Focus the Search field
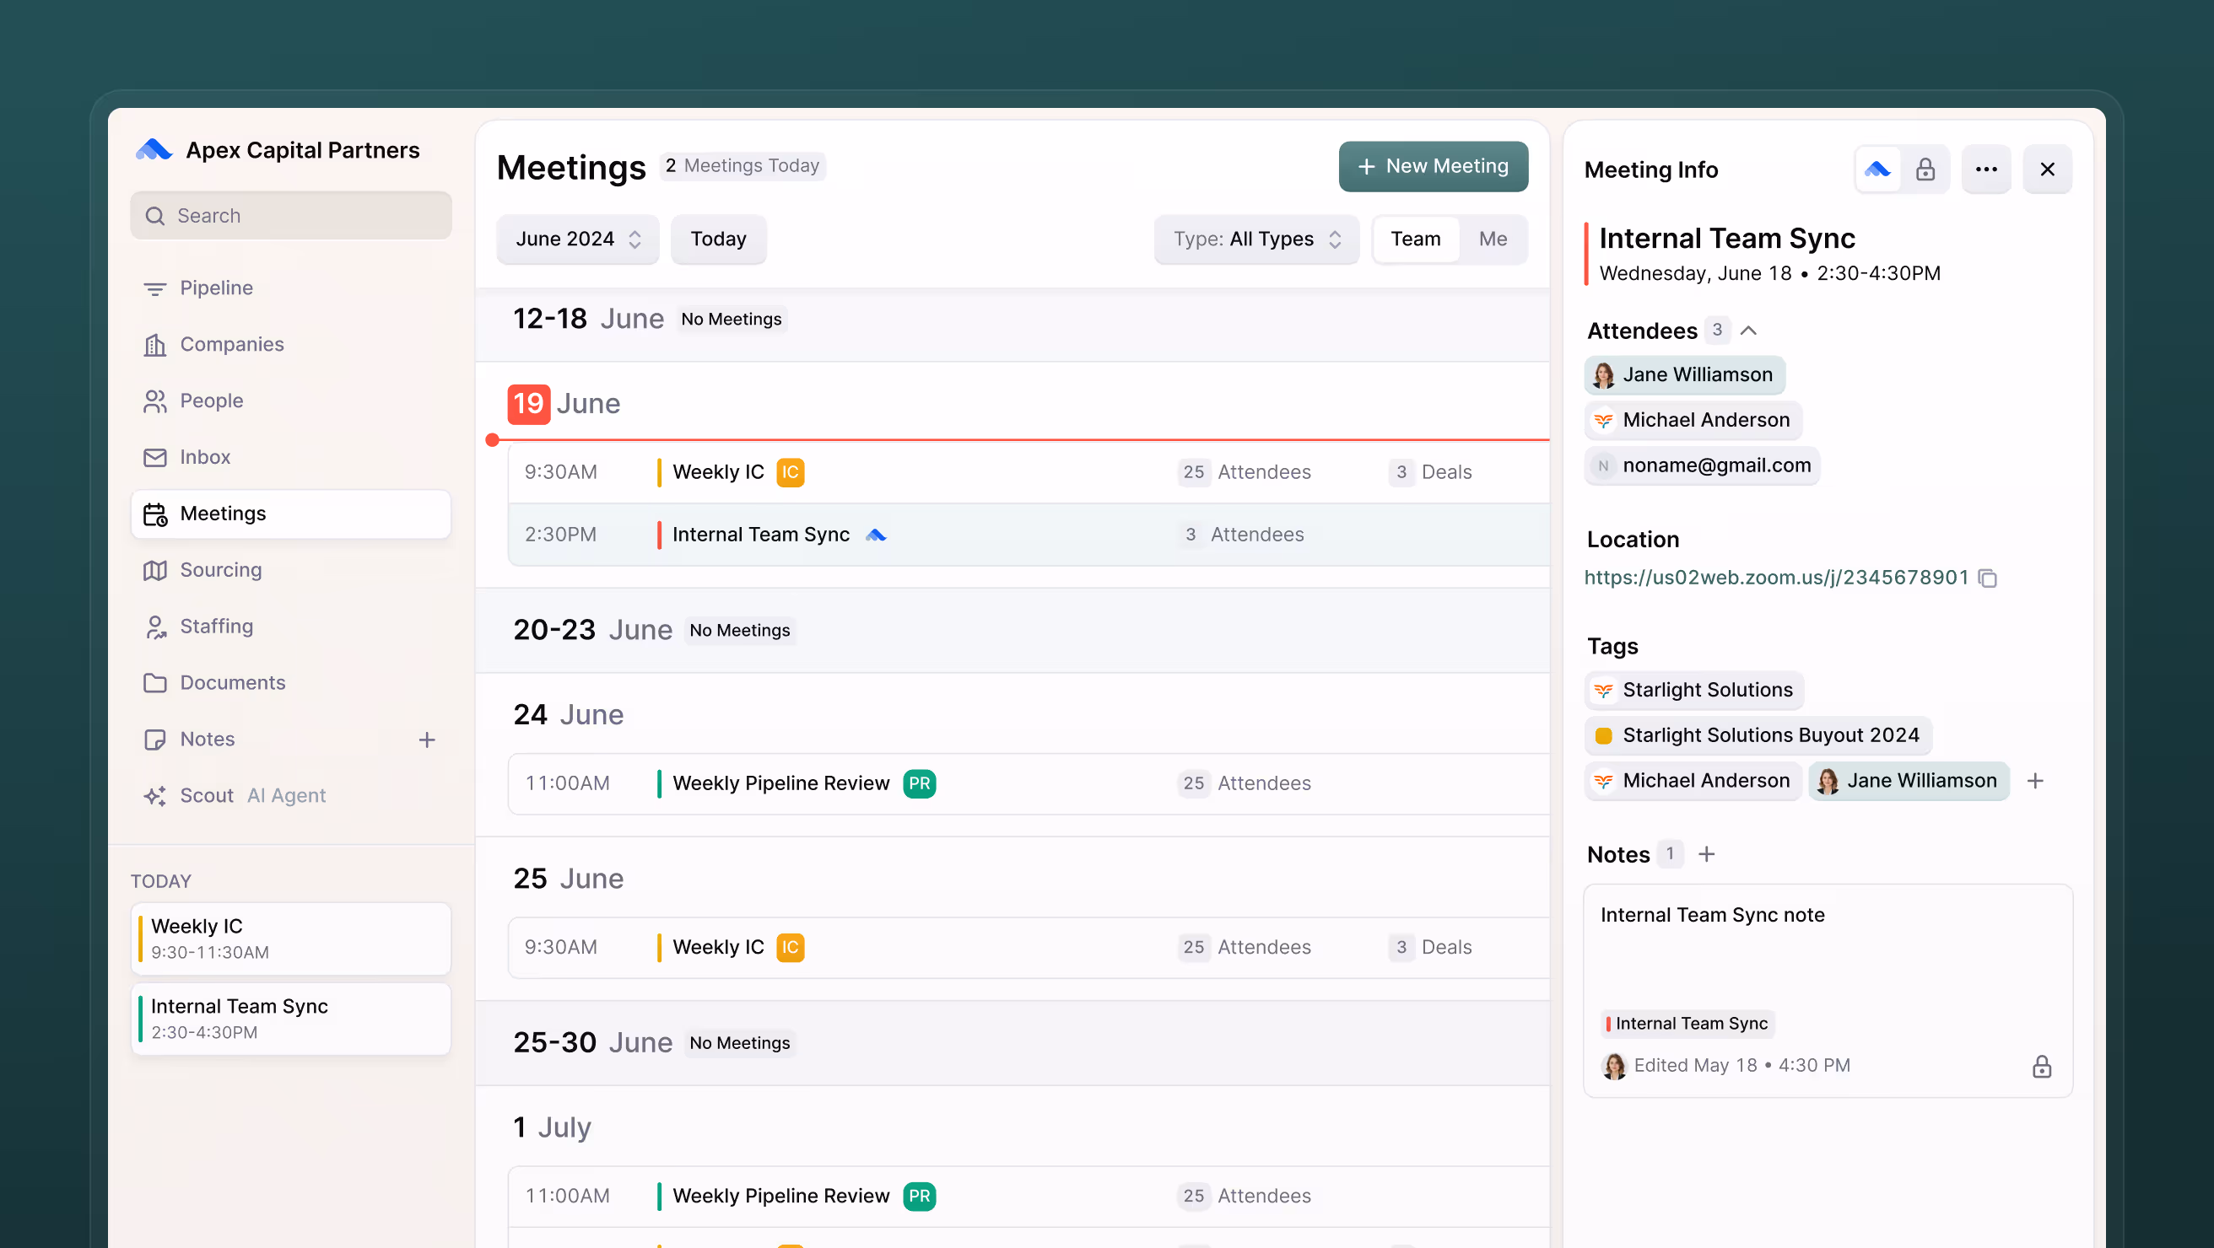Viewport: 2214px width, 1248px height. coord(290,216)
